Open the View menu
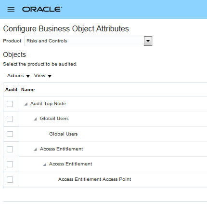Screen dimensions: 207x204 point(42,76)
